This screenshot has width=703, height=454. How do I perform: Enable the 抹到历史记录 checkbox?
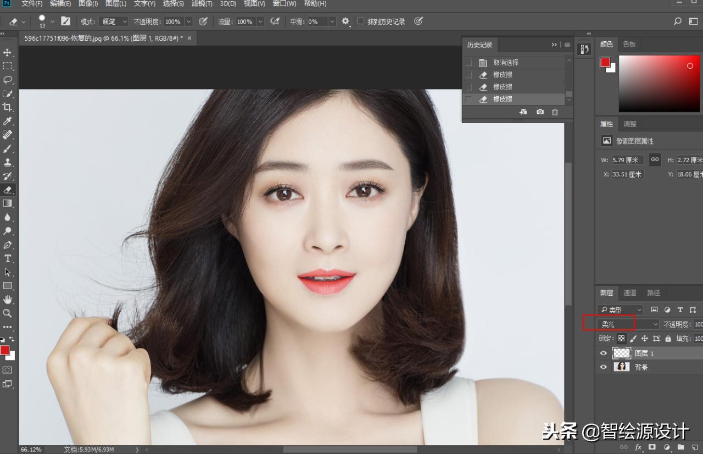click(360, 21)
